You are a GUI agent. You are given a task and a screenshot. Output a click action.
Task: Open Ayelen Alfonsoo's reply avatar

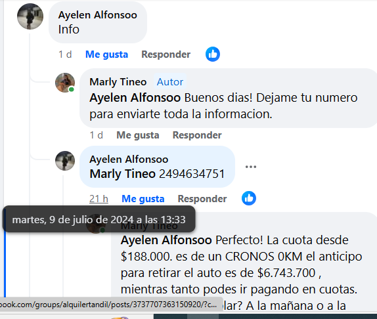coord(65,161)
